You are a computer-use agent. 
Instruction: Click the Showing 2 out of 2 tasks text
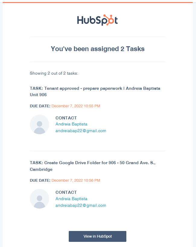pyautogui.click(x=54, y=73)
